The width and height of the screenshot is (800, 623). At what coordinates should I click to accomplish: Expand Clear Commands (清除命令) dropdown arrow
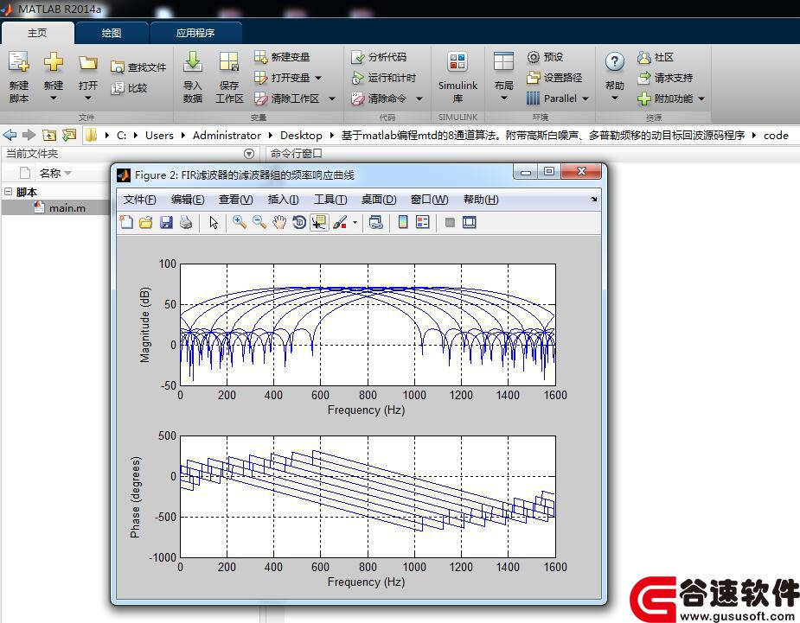419,99
